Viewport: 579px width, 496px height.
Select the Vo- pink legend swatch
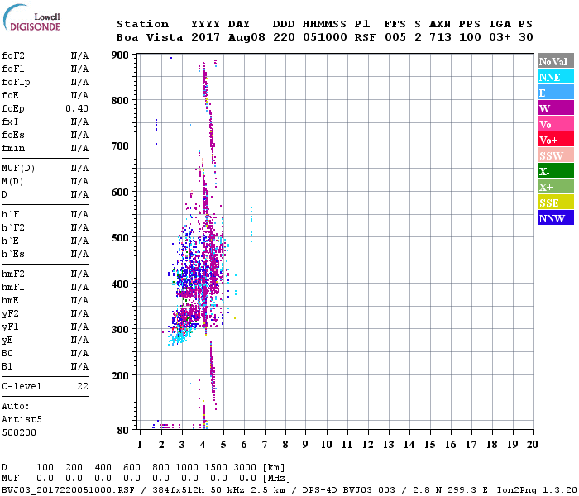pos(556,124)
